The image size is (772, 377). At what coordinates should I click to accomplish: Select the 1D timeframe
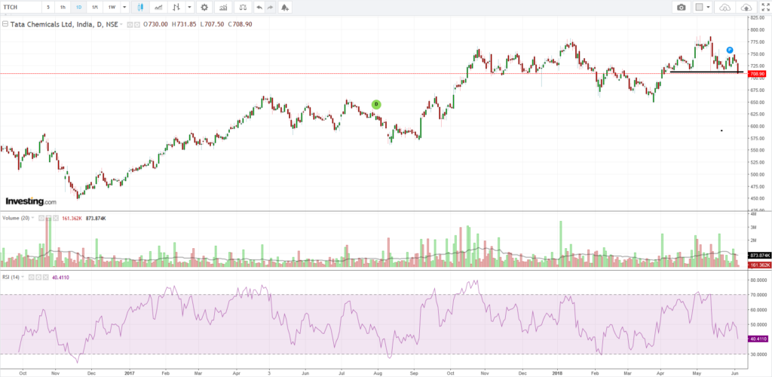click(x=78, y=8)
